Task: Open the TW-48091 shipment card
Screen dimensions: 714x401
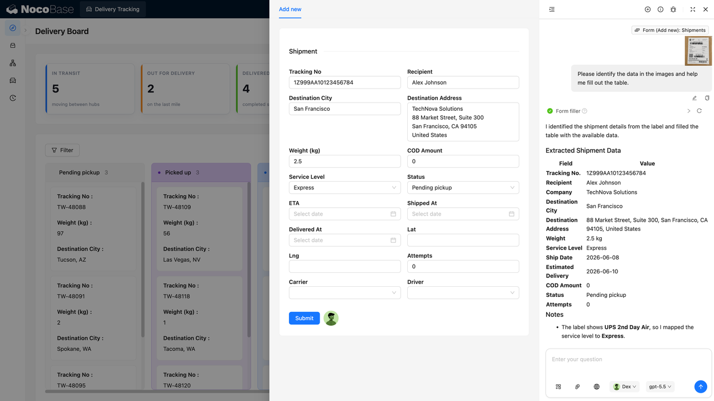Action: (x=93, y=317)
